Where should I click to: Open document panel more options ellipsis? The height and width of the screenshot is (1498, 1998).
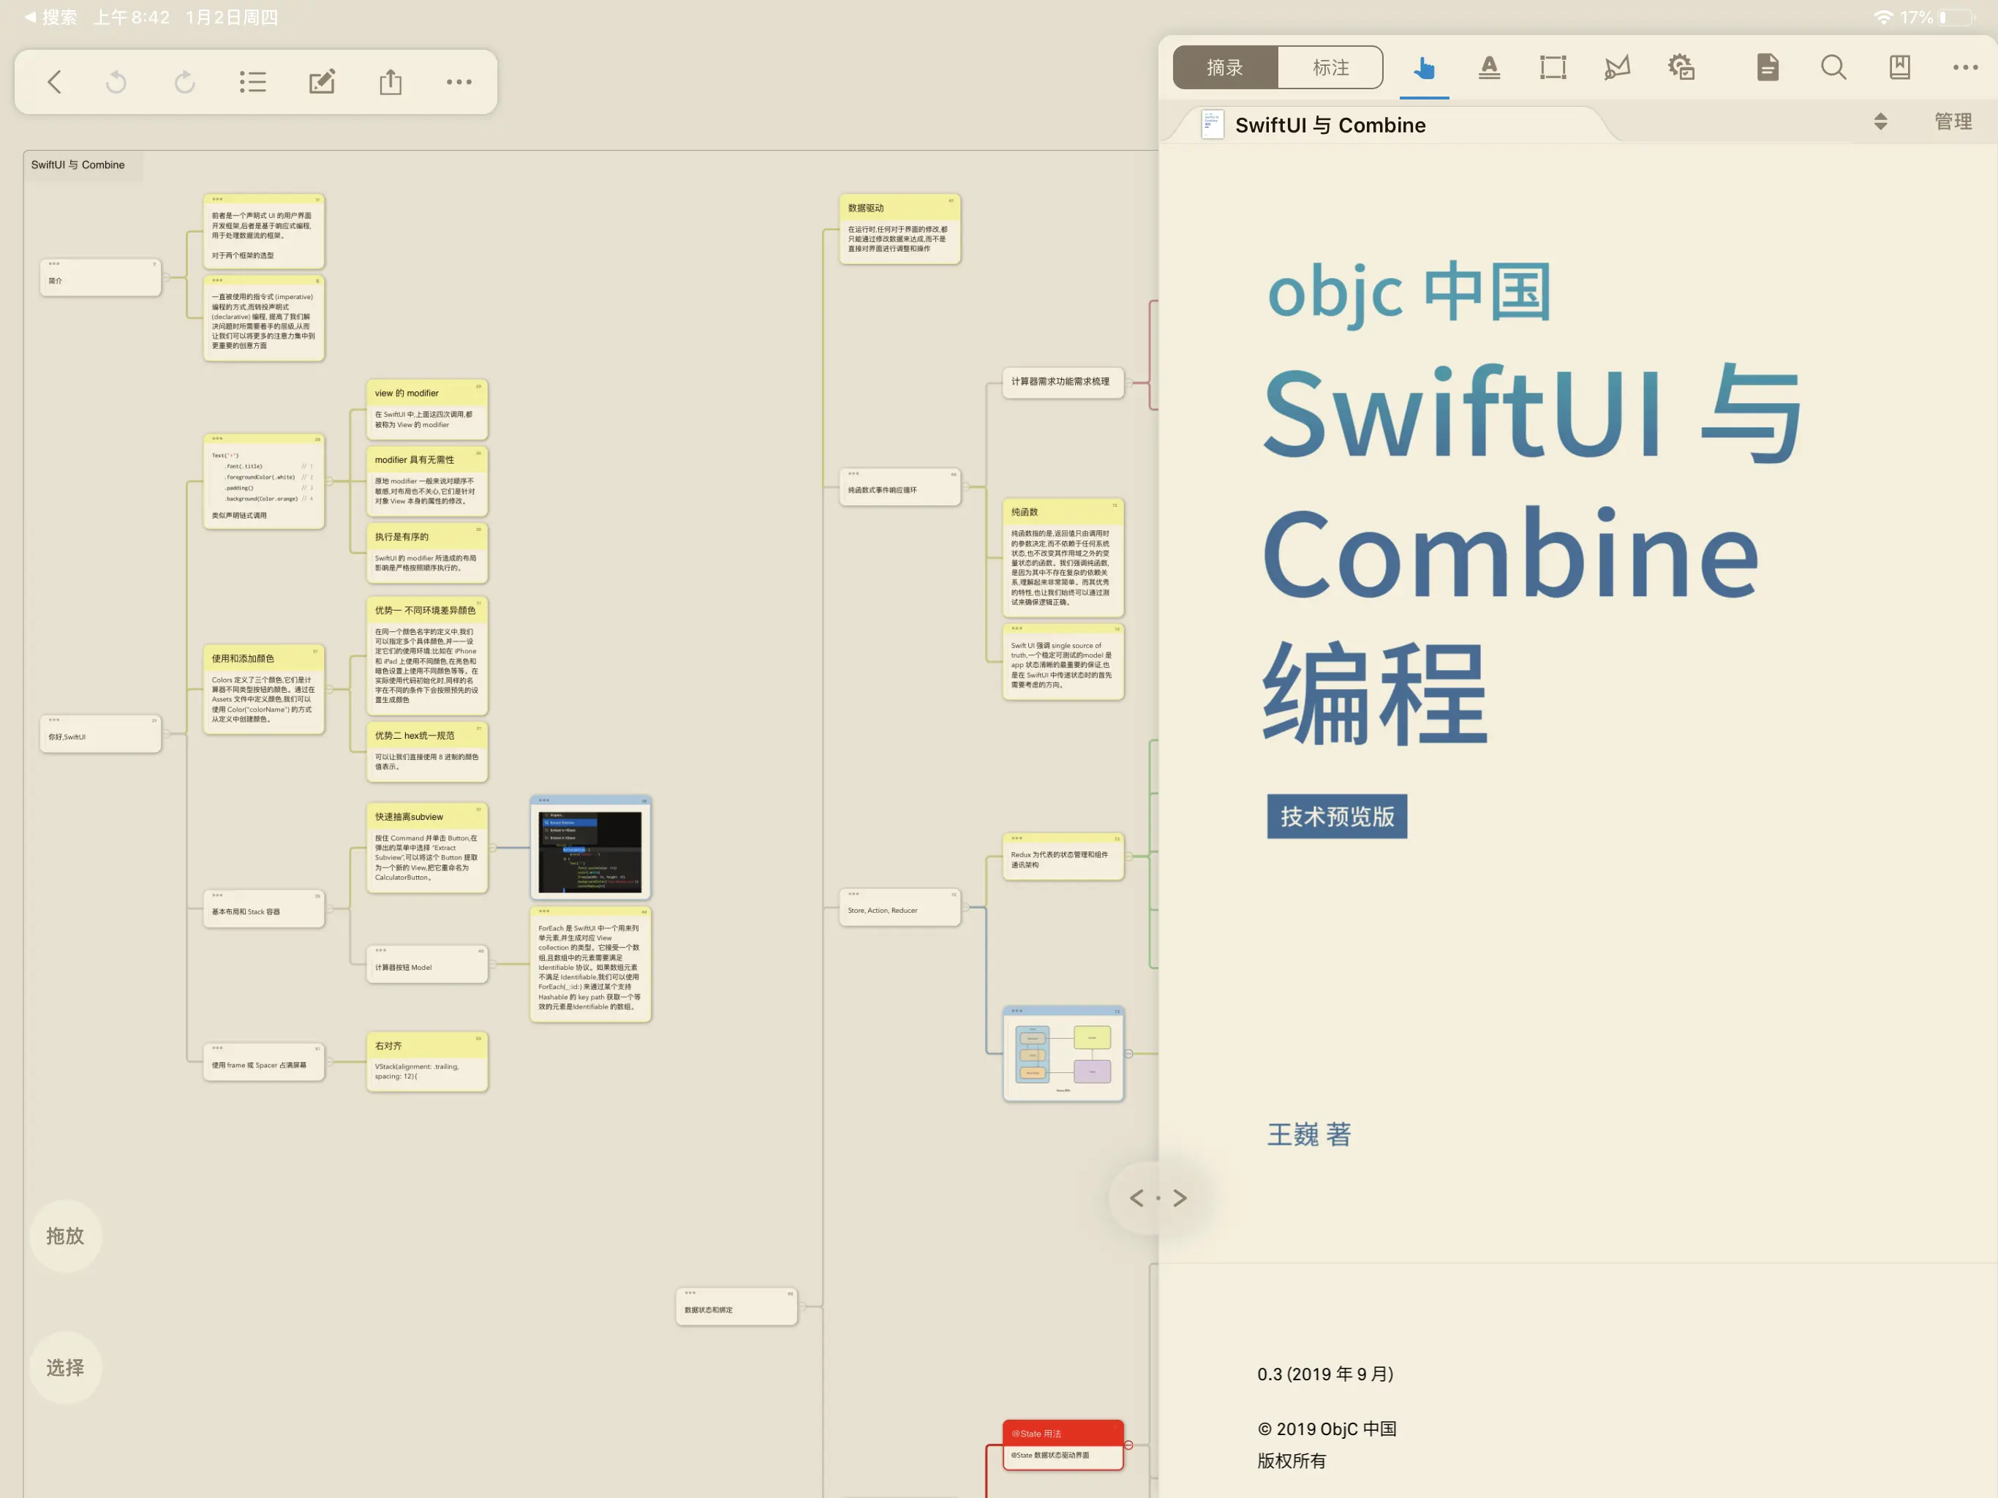point(1966,68)
